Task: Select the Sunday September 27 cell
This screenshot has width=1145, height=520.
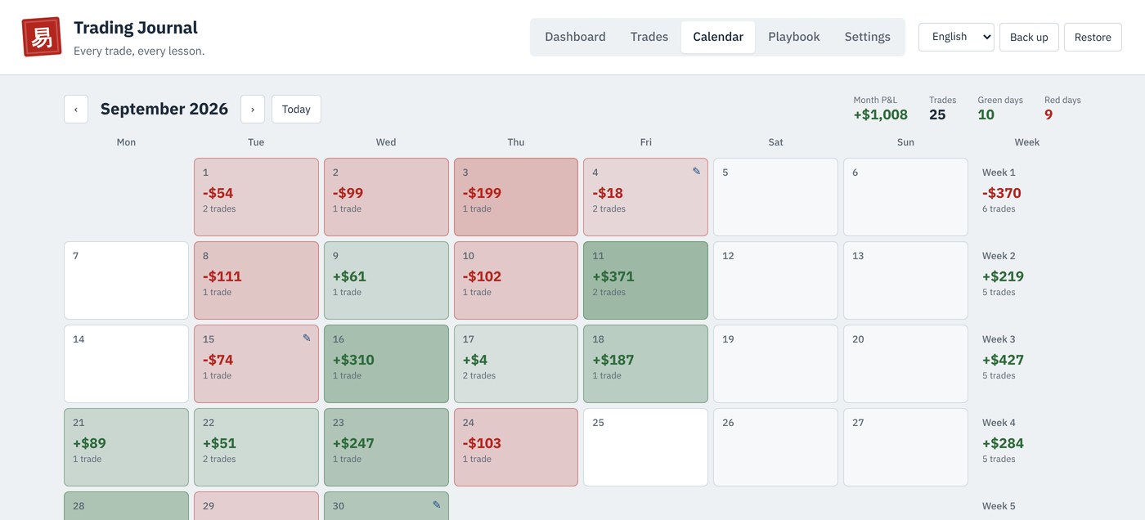Action: 905,447
